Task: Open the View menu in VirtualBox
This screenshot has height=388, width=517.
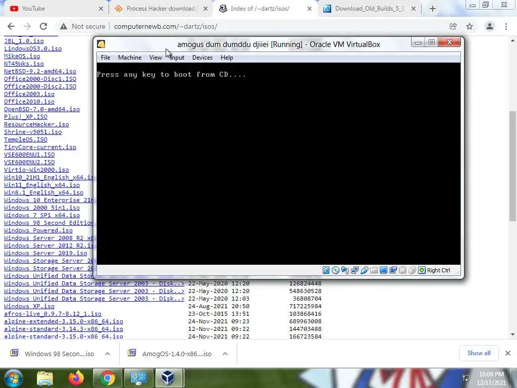Action: pos(156,58)
